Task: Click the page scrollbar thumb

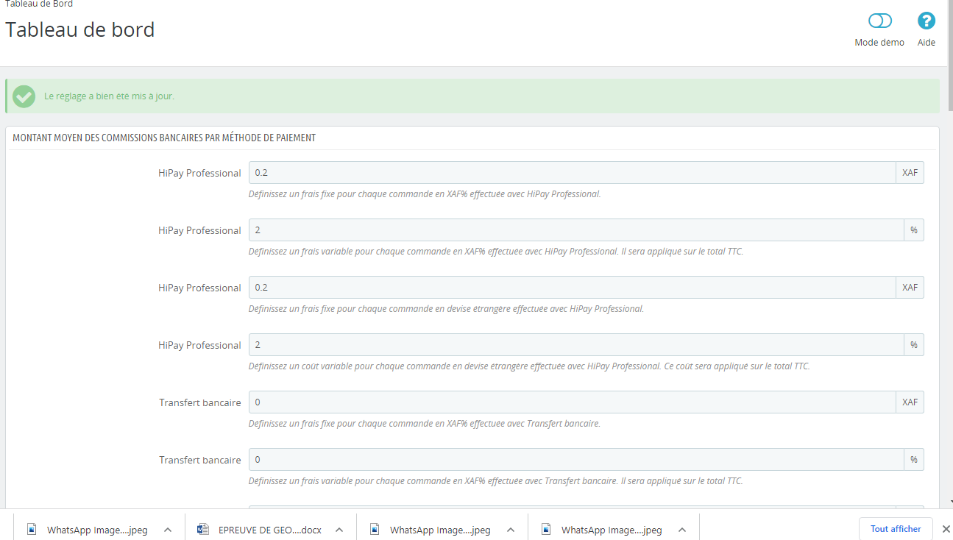Action: pos(949,55)
